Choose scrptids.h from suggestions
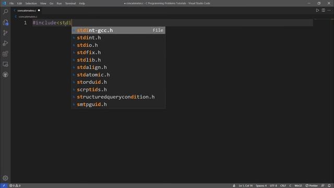The image size is (334, 188). [118, 89]
